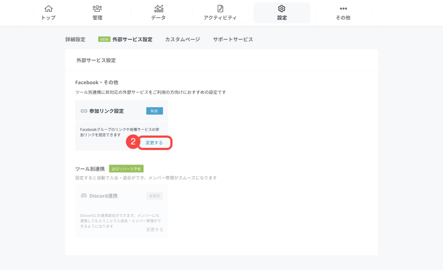Click the 設定 gear icon
The height and width of the screenshot is (270, 443).
282,9
